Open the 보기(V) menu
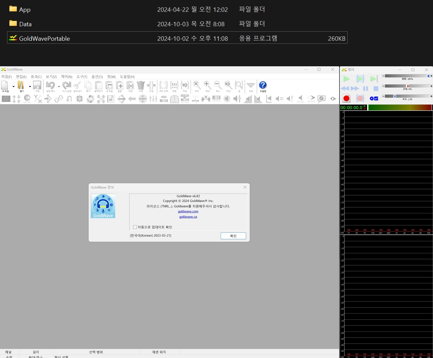The width and height of the screenshot is (433, 358). (x=51, y=77)
